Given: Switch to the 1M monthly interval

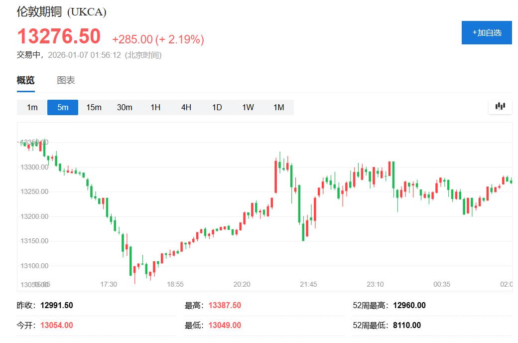Looking at the screenshot, I should [278, 107].
